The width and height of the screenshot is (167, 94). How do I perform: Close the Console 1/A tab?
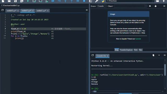[x=108, y=56]
